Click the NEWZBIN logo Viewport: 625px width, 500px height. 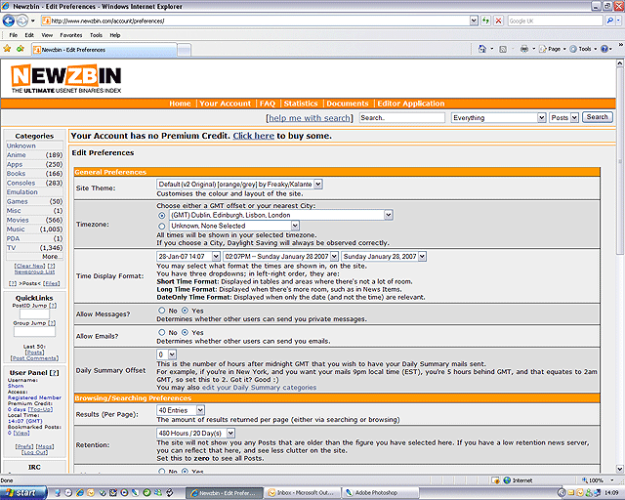tap(66, 78)
